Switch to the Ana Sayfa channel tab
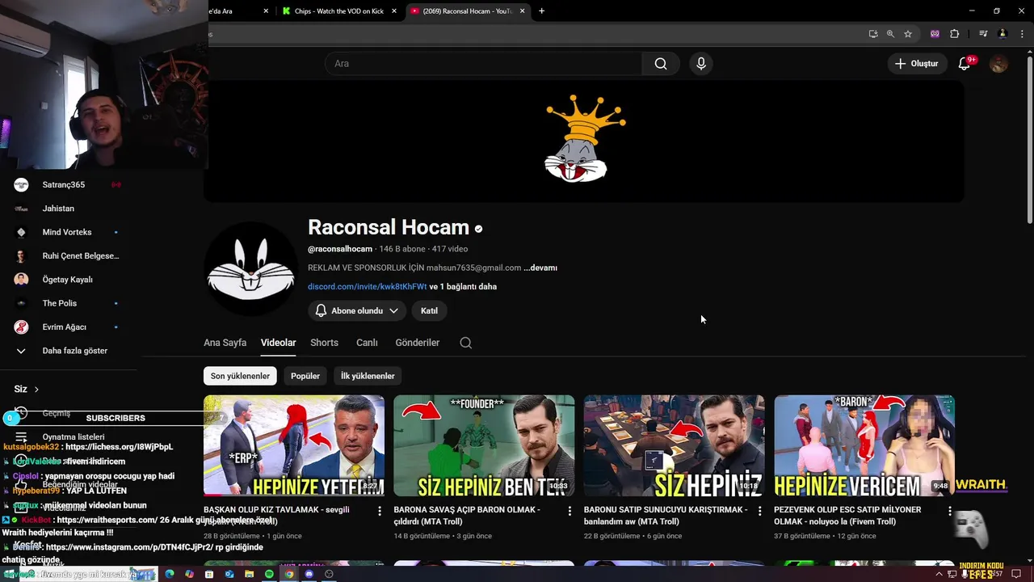 point(225,343)
